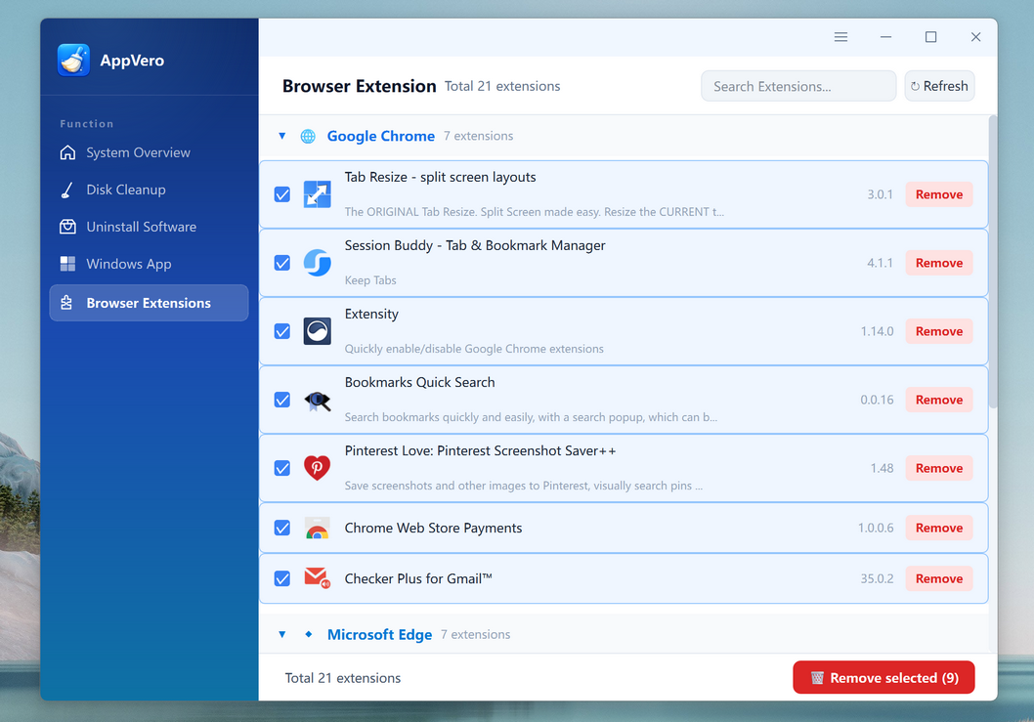The width and height of the screenshot is (1034, 722).
Task: Click the Keep Tabs description text
Action: pyautogui.click(x=370, y=280)
